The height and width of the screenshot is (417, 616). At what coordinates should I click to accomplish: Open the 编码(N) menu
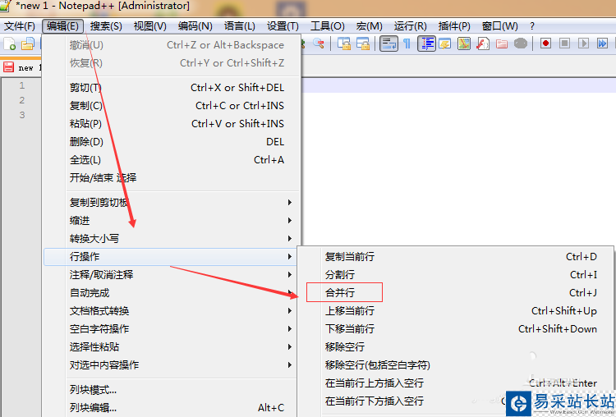pyautogui.click(x=195, y=26)
